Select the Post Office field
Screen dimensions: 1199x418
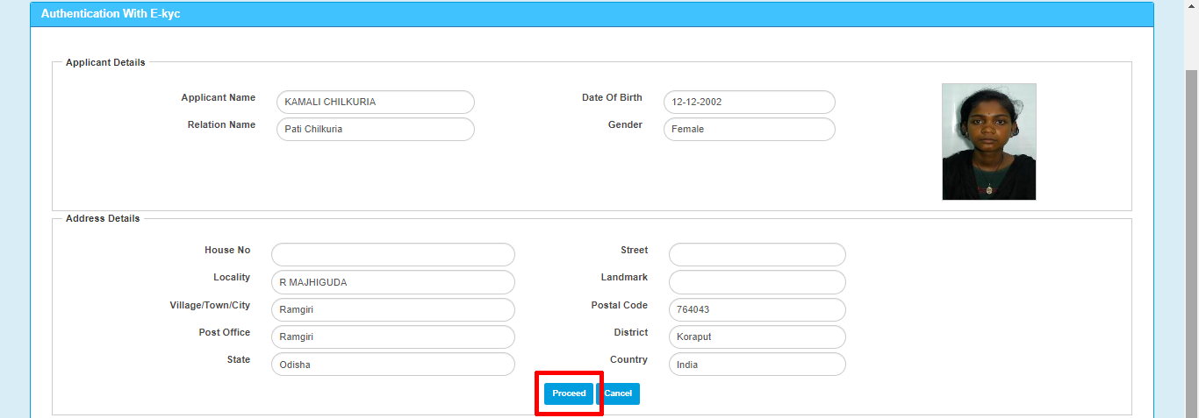393,337
